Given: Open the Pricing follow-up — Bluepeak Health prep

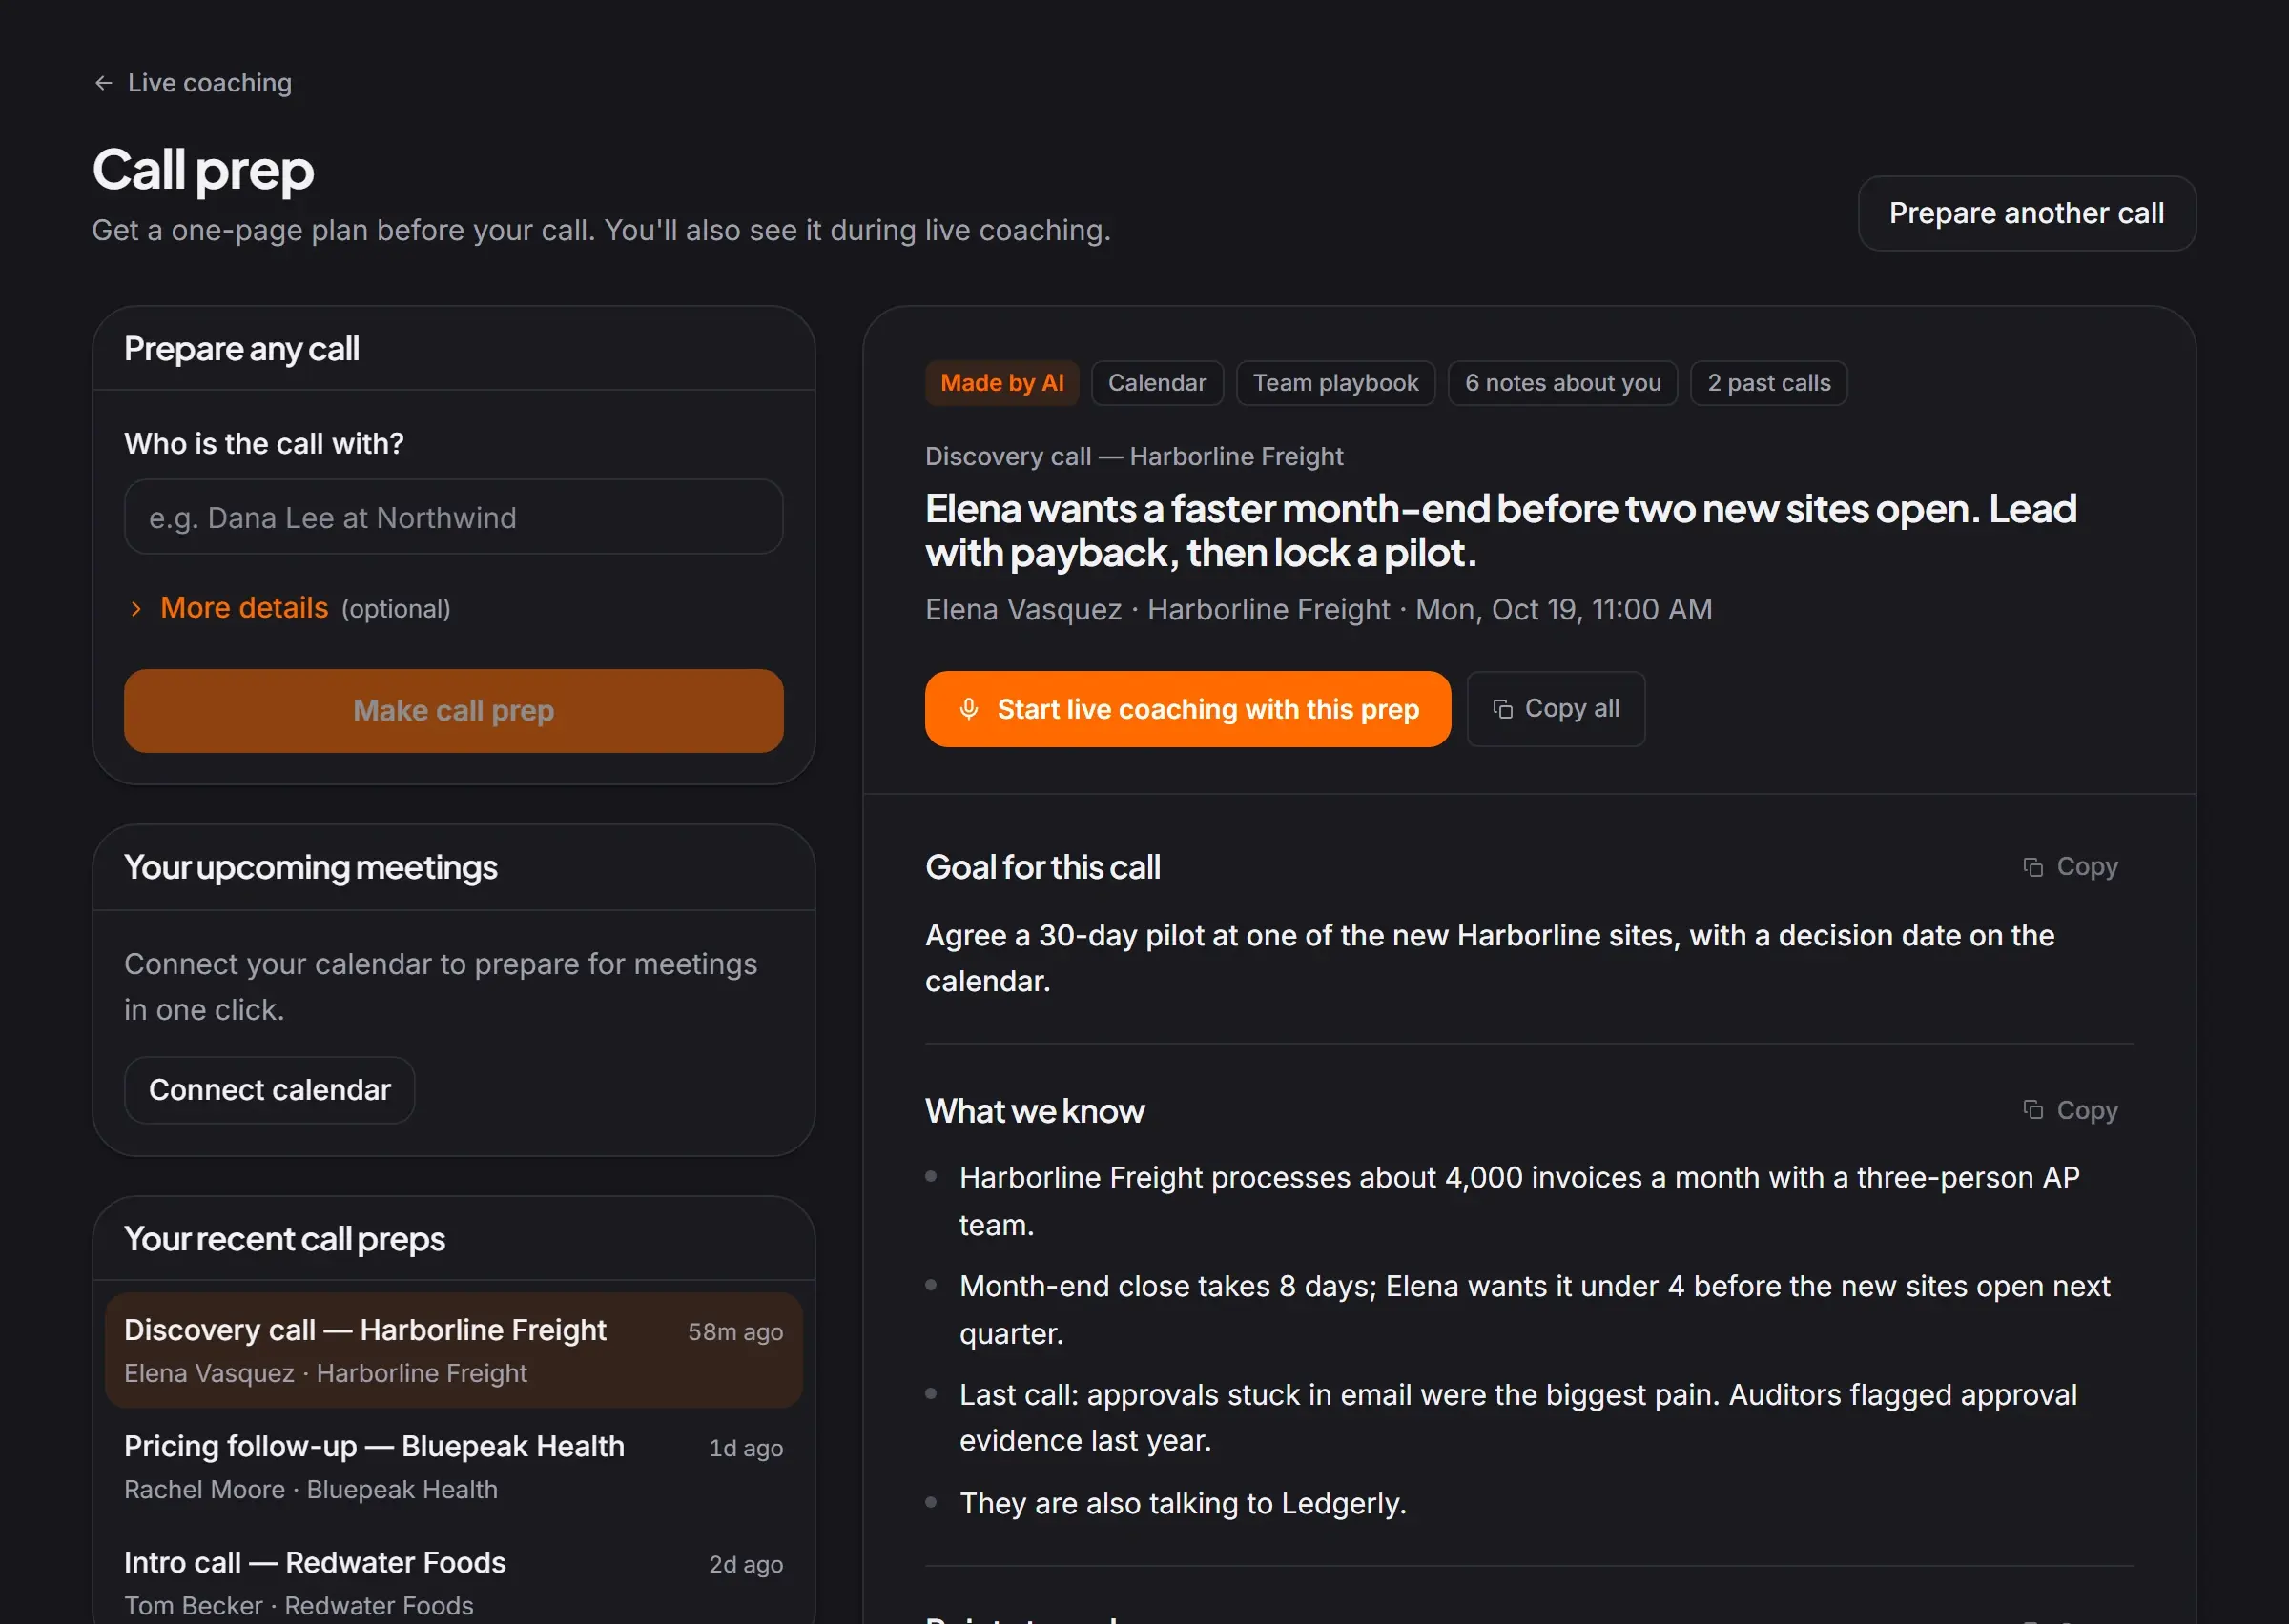Looking at the screenshot, I should (453, 1466).
